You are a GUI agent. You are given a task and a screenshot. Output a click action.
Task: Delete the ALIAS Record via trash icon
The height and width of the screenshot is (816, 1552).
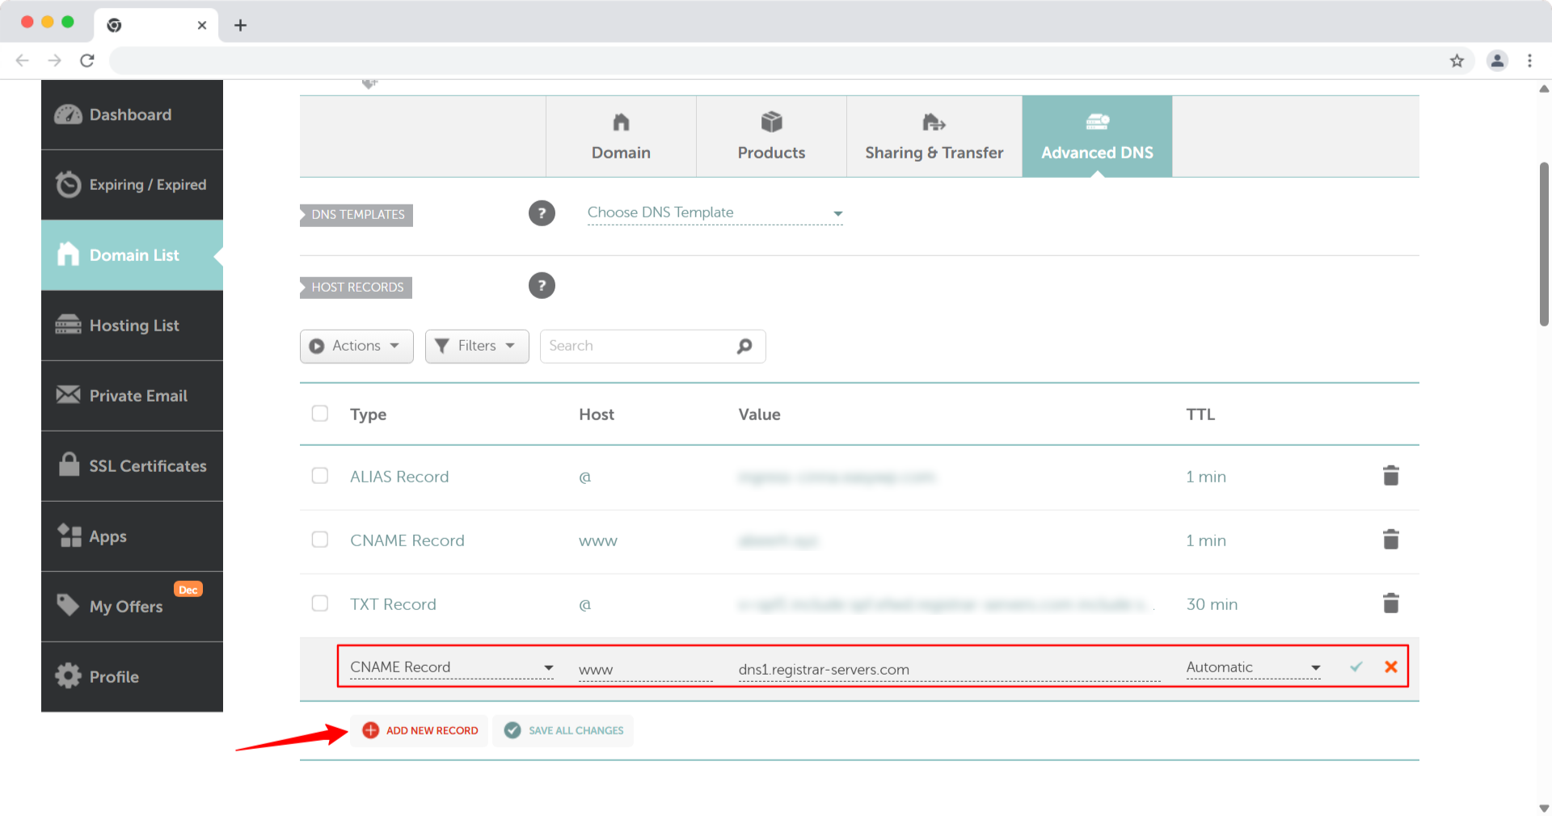(1390, 476)
